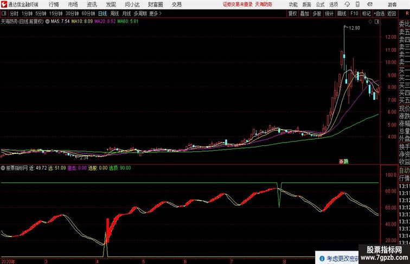Screen dimensions: 410x264
Task: Click the 游客 user label
Action: 392,4
